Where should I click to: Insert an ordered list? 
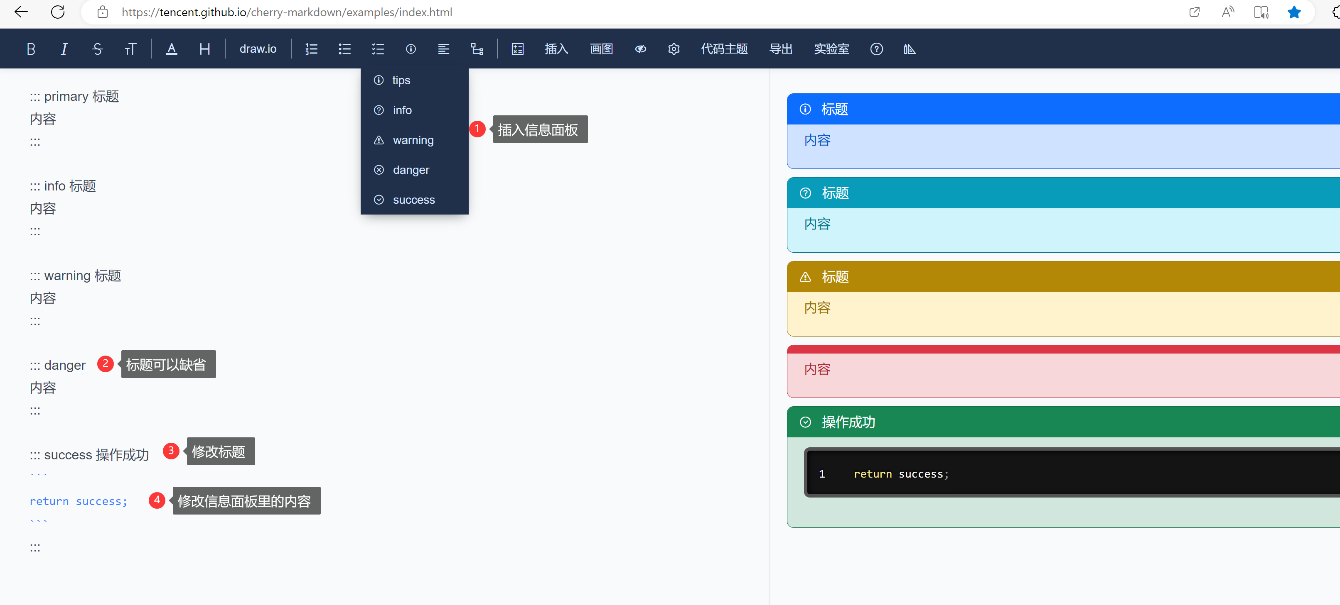[311, 48]
